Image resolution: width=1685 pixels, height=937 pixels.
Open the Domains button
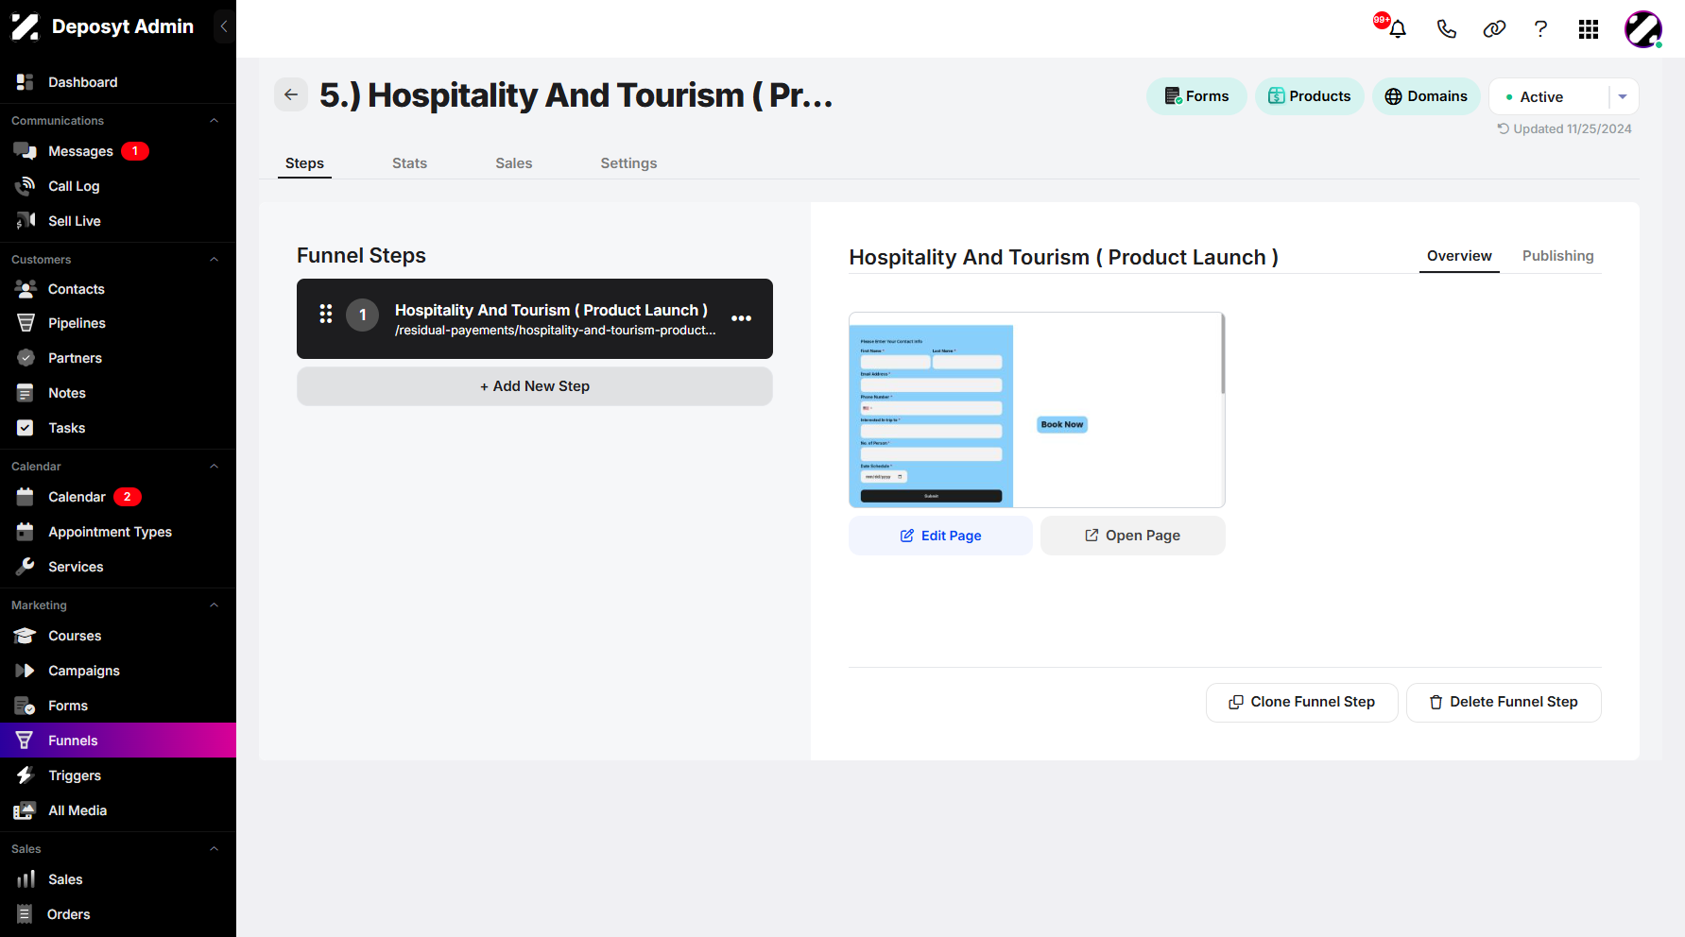point(1426,96)
